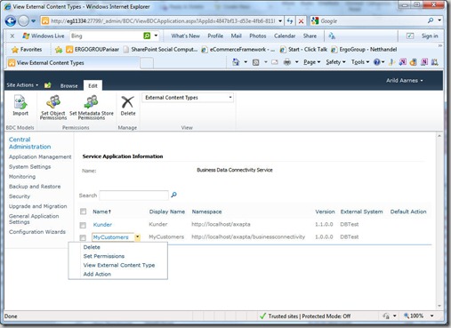Screen dimensions: 451x328
Task: Toggle the select-all checkbox in header row
Action: coord(83,212)
